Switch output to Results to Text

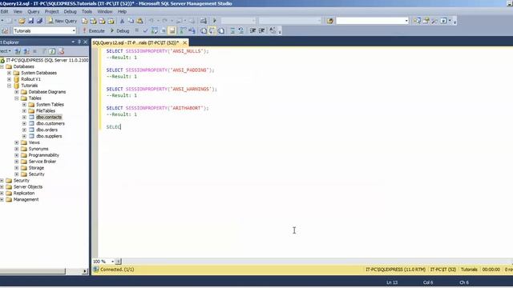pyautogui.click(x=203, y=30)
